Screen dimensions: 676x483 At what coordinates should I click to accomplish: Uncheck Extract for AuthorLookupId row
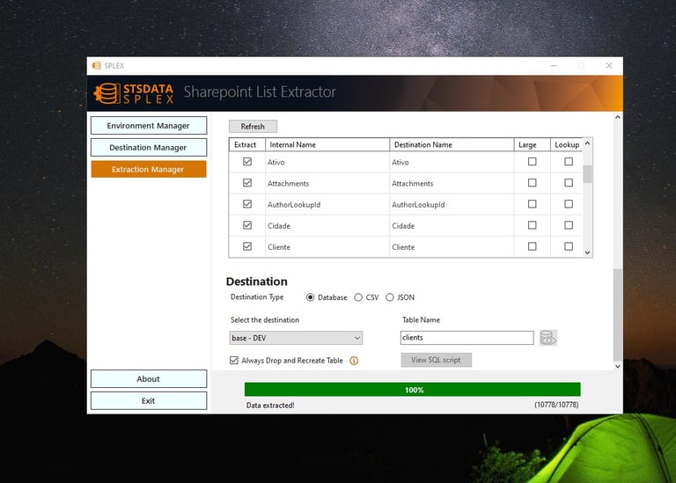point(247,204)
